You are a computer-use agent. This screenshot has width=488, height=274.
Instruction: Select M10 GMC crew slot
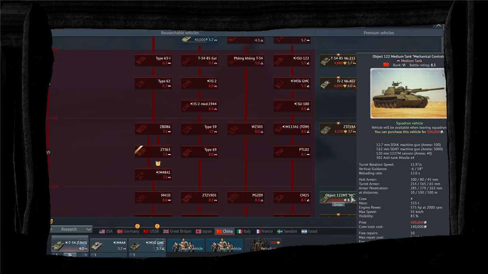[x=147, y=245]
